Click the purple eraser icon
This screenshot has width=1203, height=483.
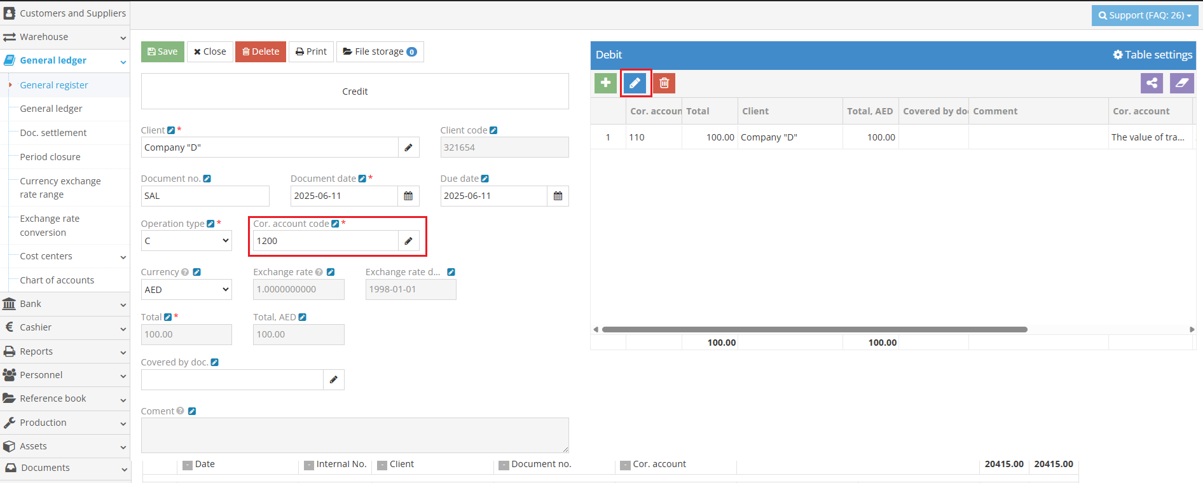(1181, 83)
